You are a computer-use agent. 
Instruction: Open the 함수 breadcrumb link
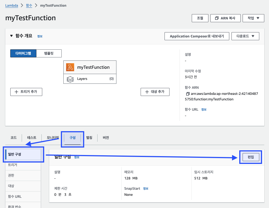click(x=29, y=6)
